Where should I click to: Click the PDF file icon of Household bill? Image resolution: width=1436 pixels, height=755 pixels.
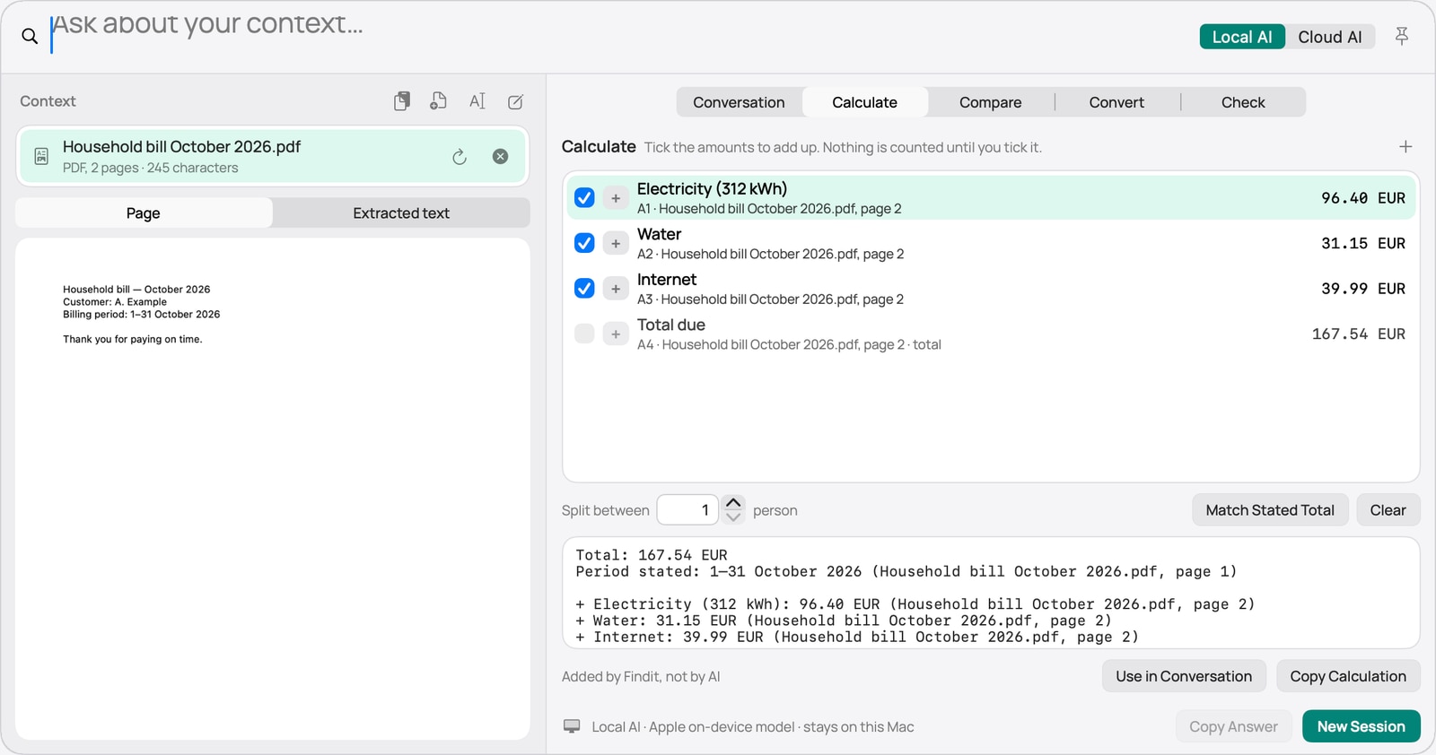pos(41,156)
